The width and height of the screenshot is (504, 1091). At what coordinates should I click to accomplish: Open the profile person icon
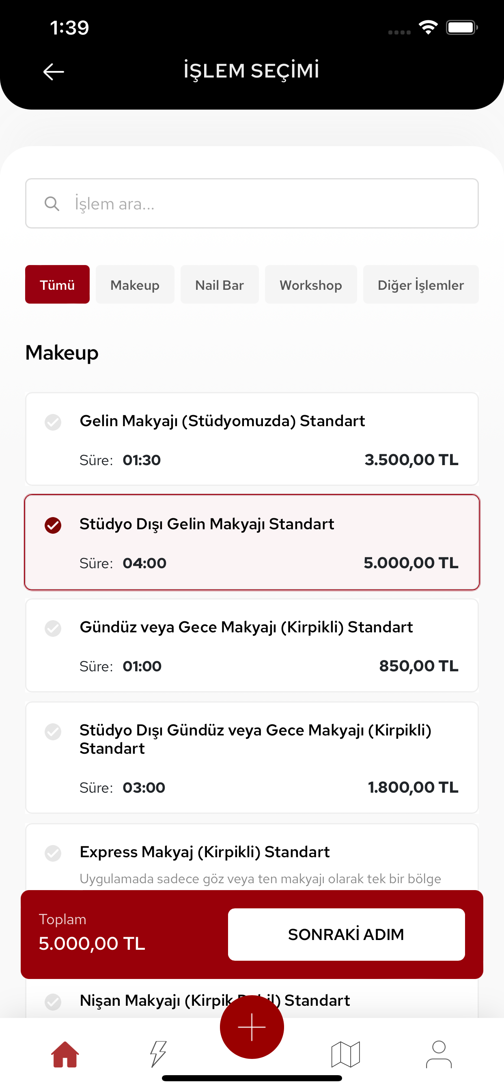coord(439,1054)
